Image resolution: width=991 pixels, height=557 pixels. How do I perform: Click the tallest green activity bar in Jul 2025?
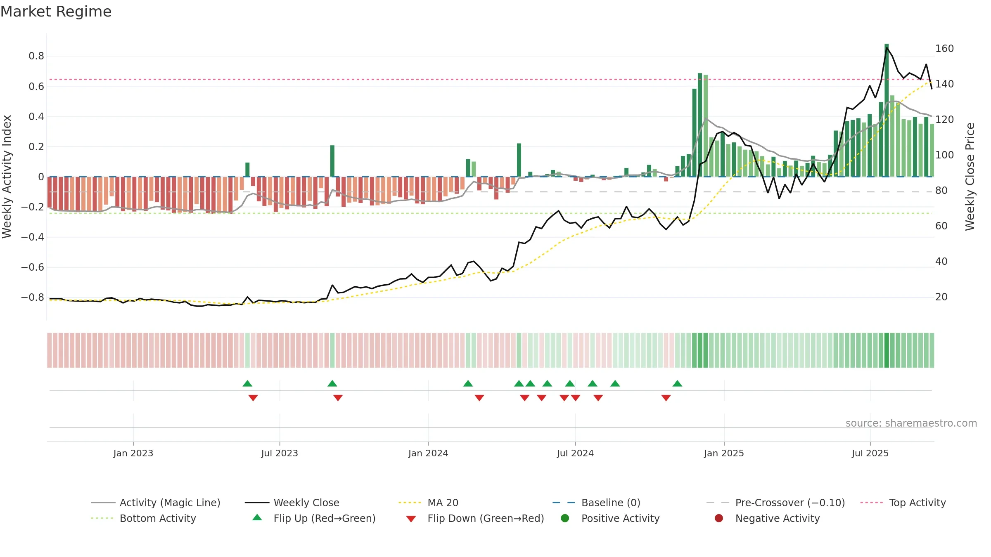coord(887,110)
